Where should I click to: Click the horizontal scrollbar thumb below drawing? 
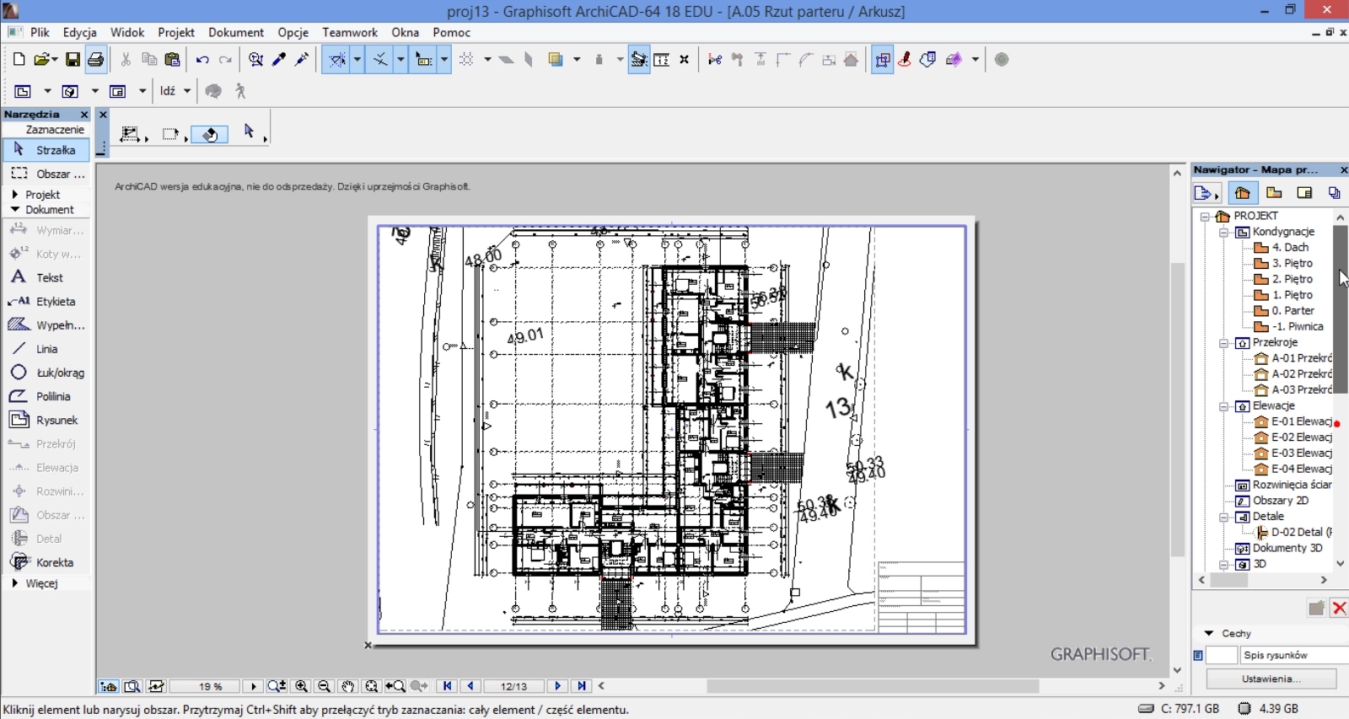(873, 686)
